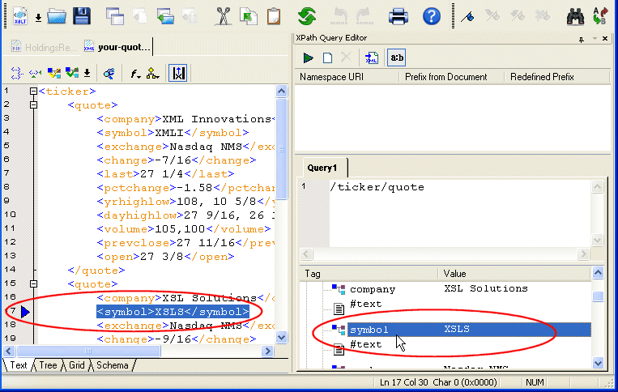Click the binoculars Find icon

point(575,16)
